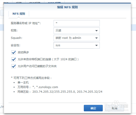Click the 权限 dropdown arrow icon
This screenshot has height=115, width=136.
click(x=97, y=31)
